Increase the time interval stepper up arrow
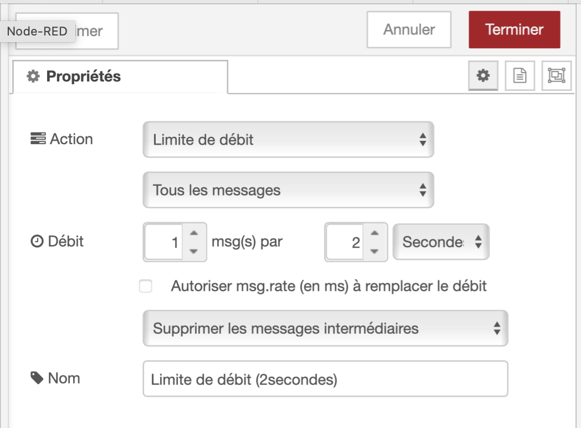Image resolution: width=581 pixels, height=428 pixels. [375, 234]
